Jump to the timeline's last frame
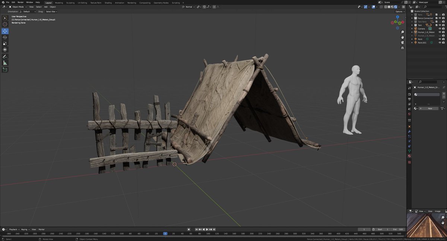 pos(215,229)
